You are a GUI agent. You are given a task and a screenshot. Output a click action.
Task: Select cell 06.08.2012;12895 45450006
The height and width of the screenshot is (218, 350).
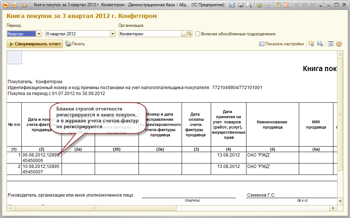coord(42,158)
